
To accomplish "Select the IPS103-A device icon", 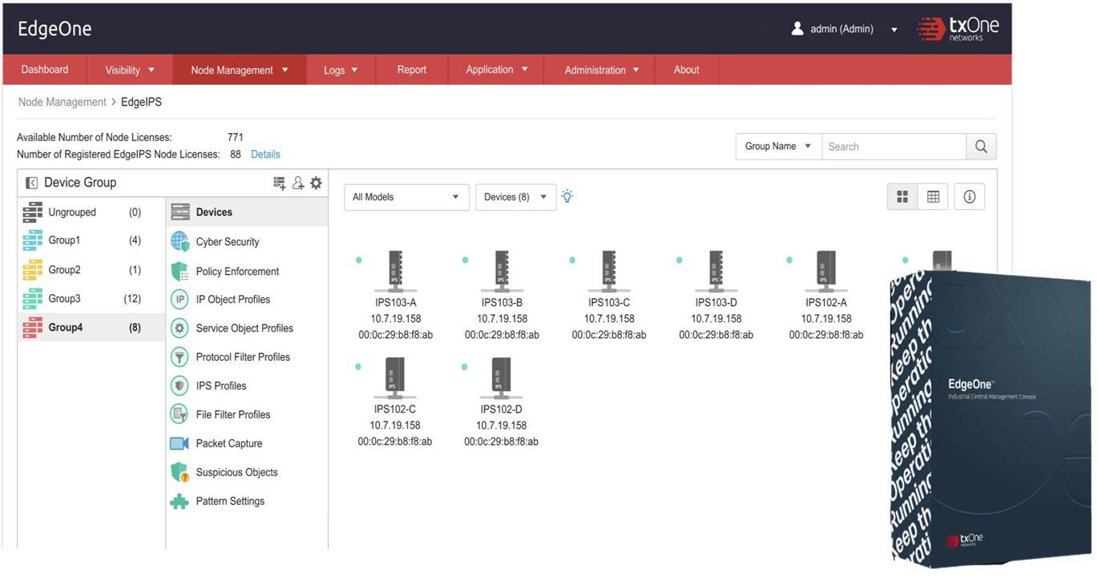I will (394, 271).
